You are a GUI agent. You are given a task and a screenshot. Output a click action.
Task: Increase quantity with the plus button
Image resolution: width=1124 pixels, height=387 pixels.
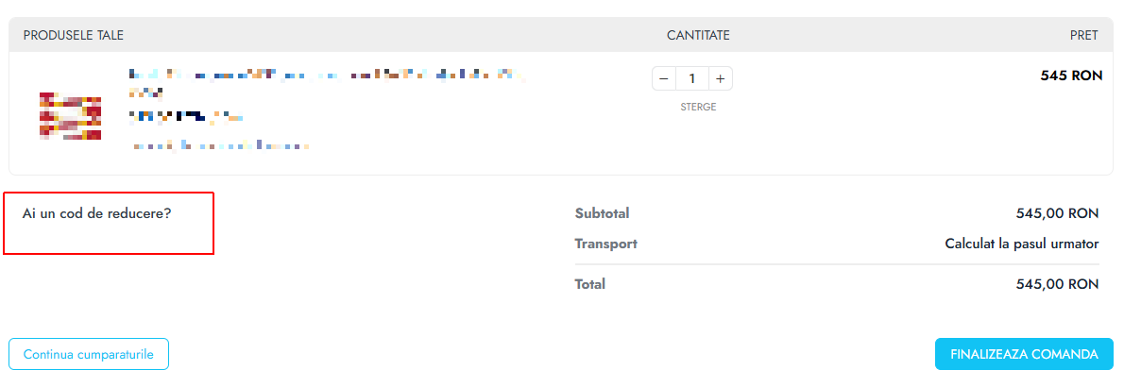721,79
